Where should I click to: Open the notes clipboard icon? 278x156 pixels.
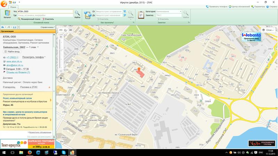pos(141,15)
